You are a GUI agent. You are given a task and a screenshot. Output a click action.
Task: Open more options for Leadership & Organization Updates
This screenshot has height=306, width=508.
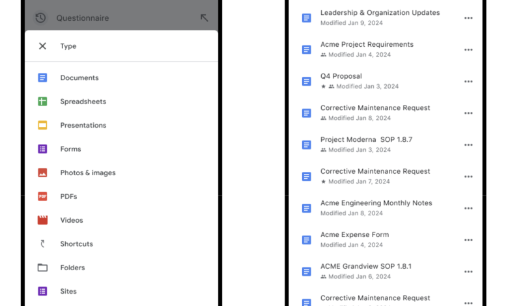[x=468, y=18]
